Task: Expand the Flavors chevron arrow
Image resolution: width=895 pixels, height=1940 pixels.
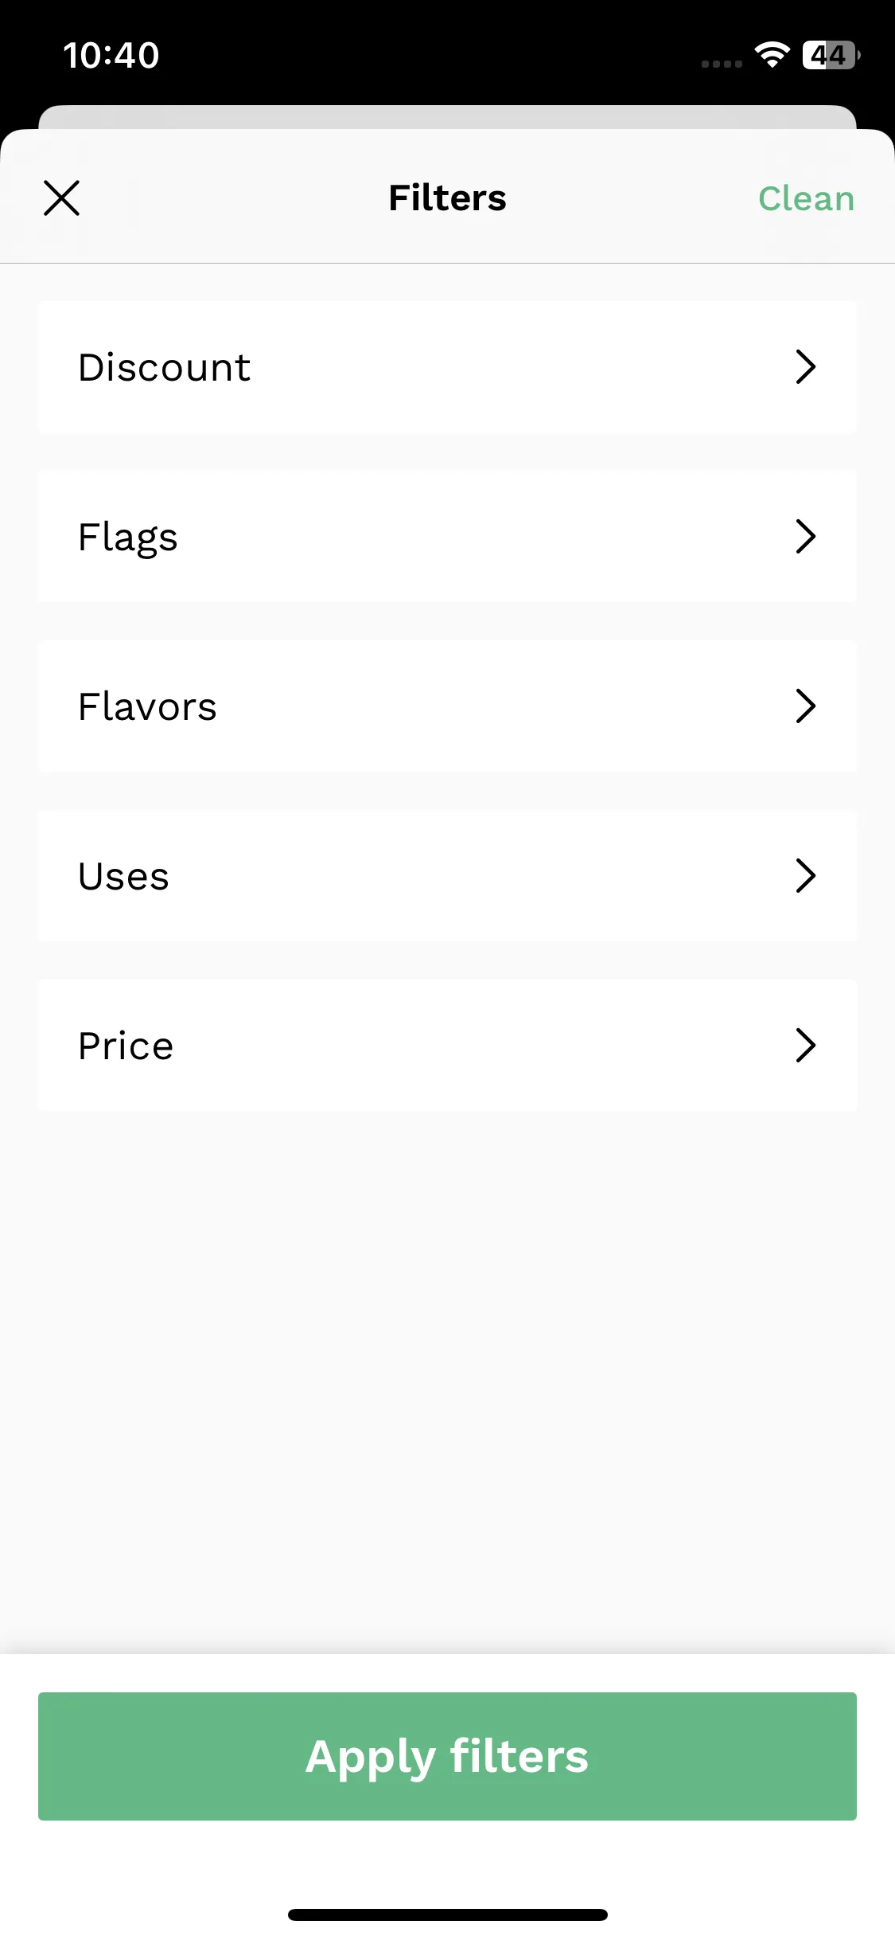Action: (806, 706)
